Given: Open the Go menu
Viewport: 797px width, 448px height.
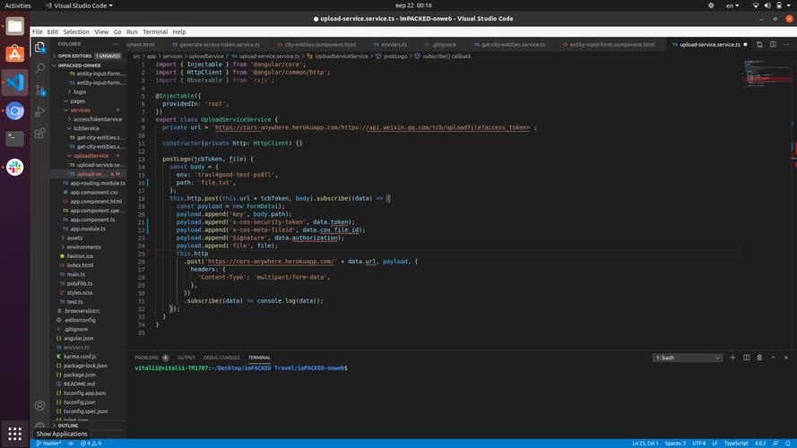Looking at the screenshot, I should tap(117, 31).
